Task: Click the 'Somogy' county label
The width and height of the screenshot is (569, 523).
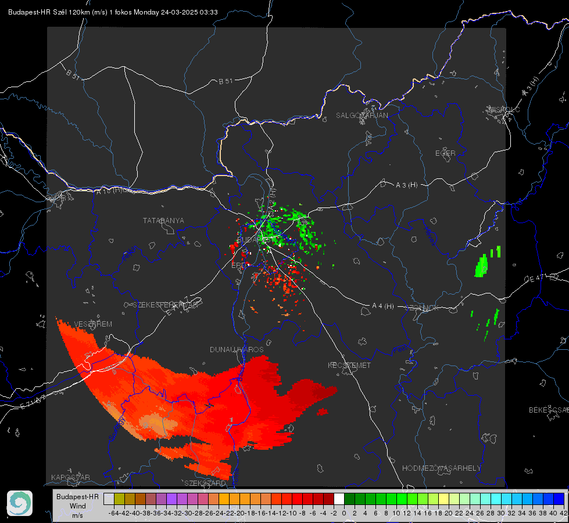Action: pos(117,428)
